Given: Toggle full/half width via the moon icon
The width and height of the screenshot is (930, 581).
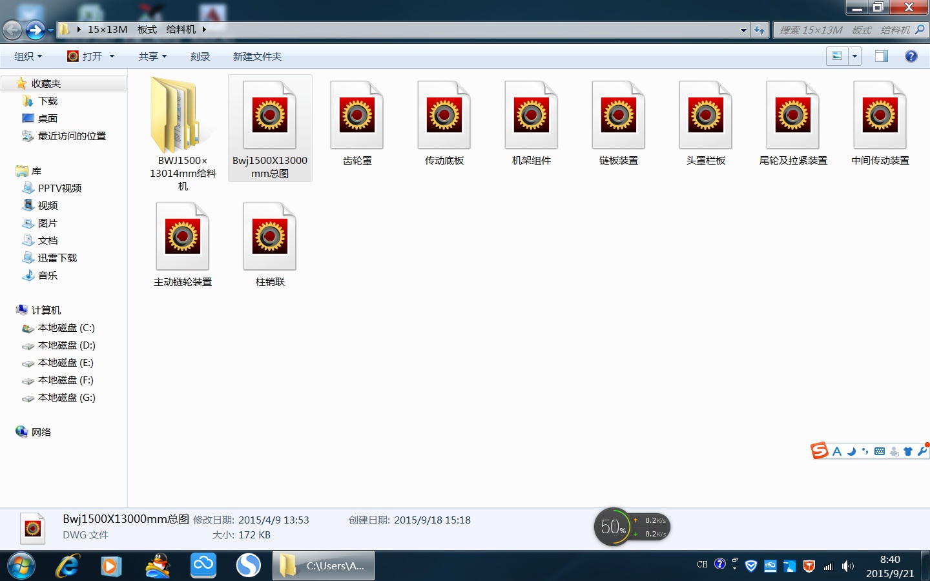Looking at the screenshot, I should 851,451.
